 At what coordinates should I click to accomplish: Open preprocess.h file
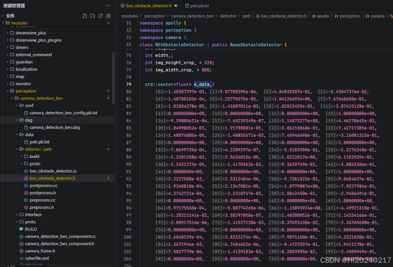click(x=42, y=207)
